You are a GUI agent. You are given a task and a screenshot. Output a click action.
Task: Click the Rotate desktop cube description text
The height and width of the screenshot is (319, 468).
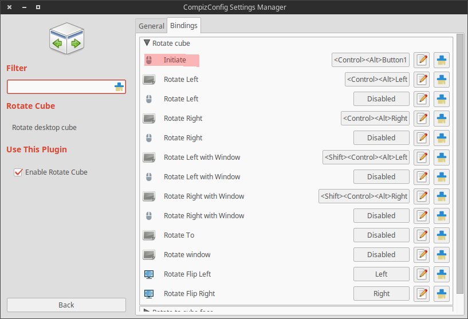click(x=44, y=127)
